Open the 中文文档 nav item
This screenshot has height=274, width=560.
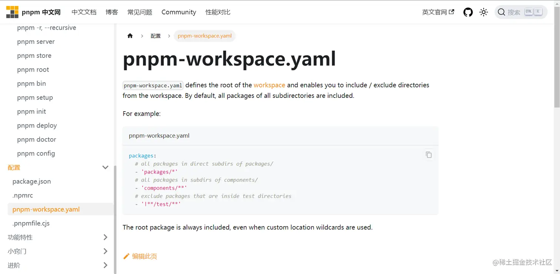point(84,12)
